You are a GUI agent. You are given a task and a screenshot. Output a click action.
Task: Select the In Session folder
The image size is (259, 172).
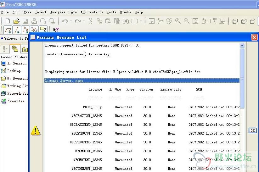pos(14,63)
